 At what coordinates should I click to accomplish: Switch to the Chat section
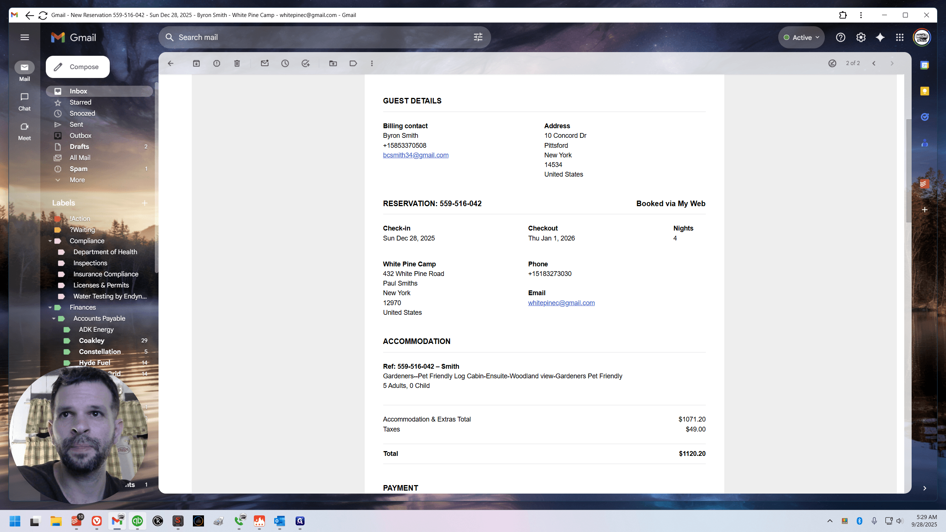coord(24,102)
